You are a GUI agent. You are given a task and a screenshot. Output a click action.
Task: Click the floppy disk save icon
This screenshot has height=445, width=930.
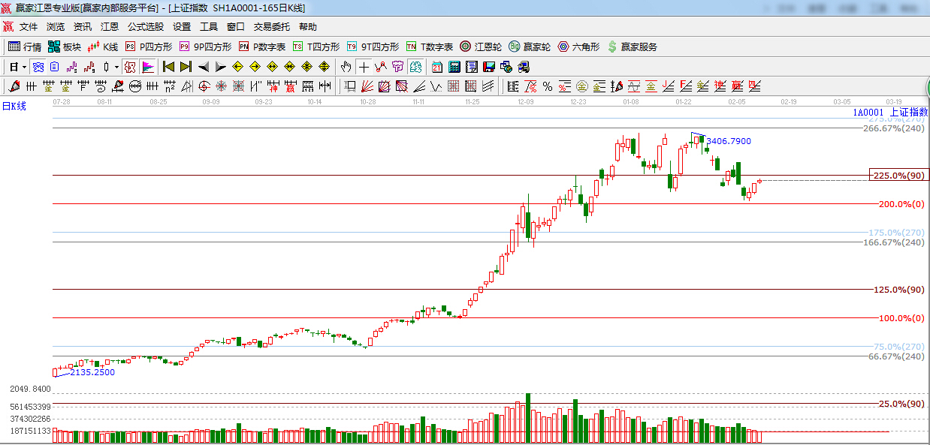pyautogui.click(x=488, y=67)
